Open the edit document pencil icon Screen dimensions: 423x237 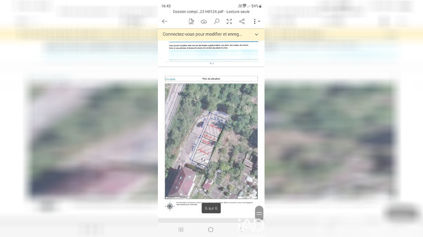tap(191, 21)
